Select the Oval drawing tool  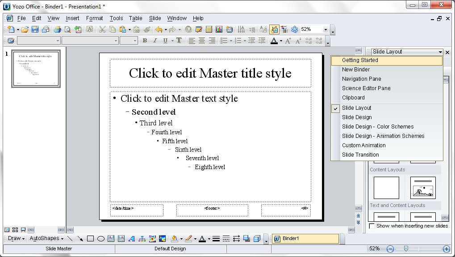[100, 239]
